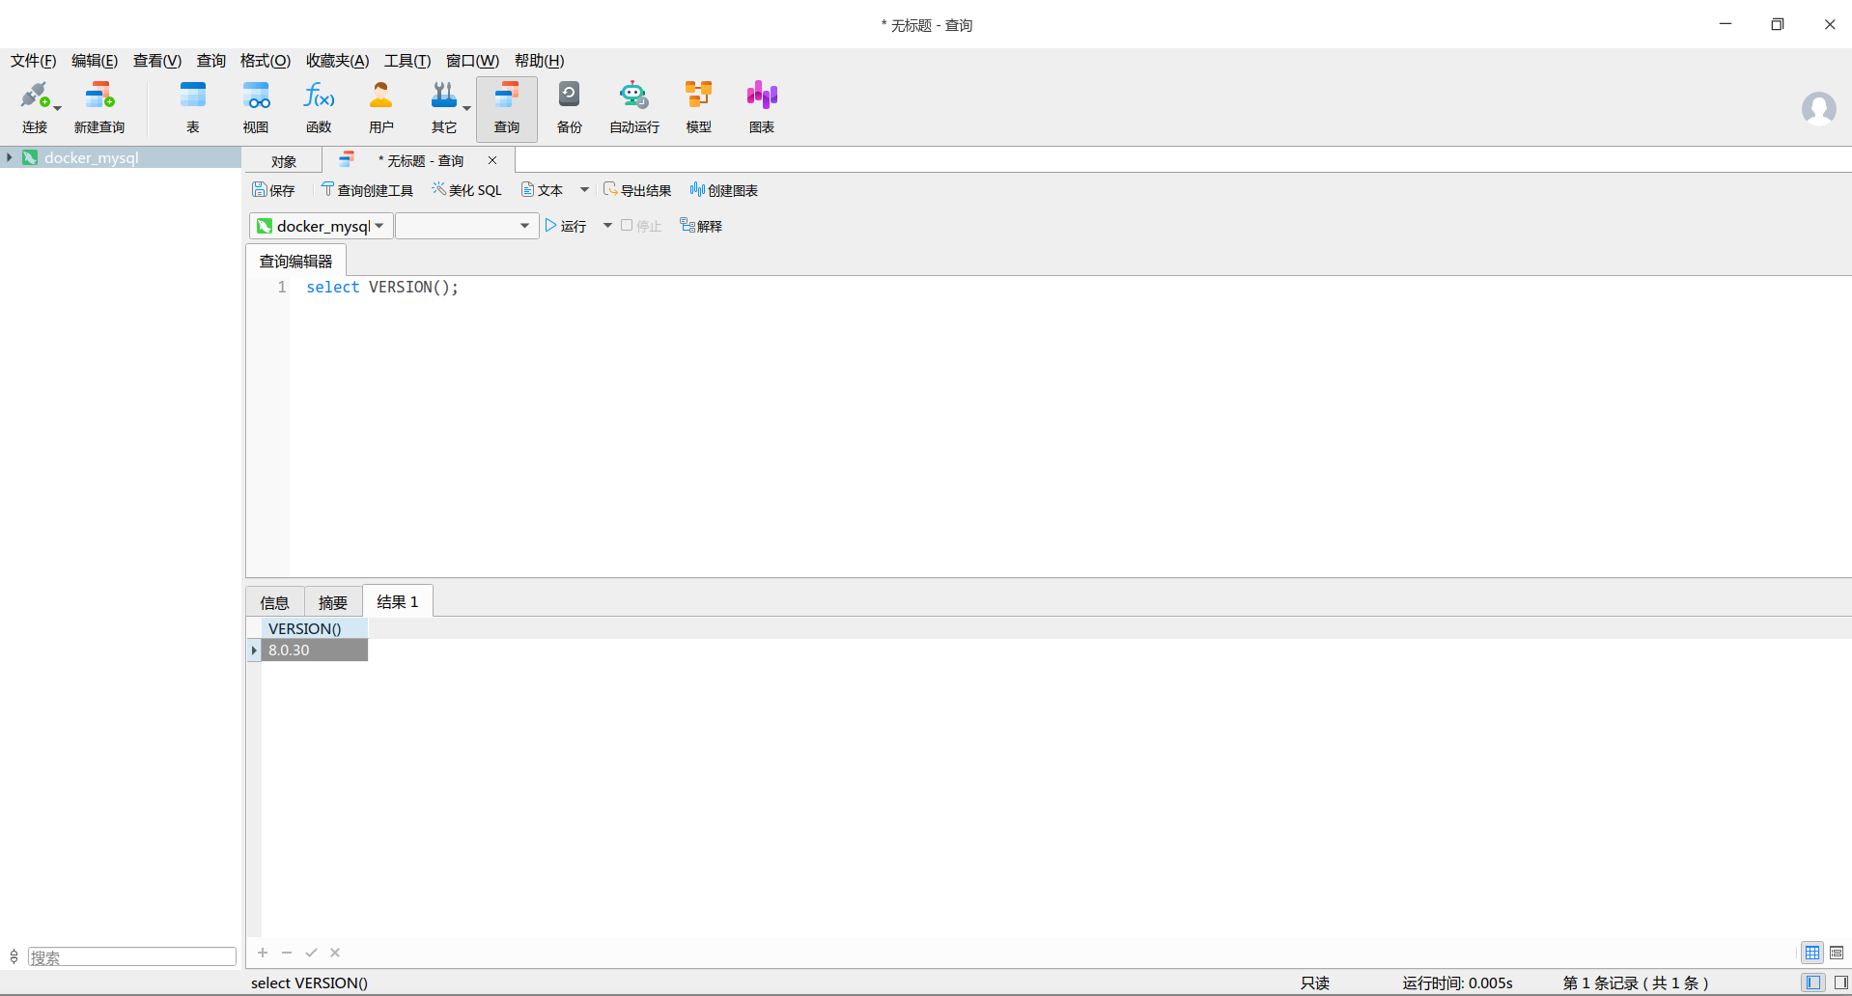This screenshot has height=996, width=1852.
Task: Open the 窗口(W) menu
Action: pyautogui.click(x=473, y=61)
